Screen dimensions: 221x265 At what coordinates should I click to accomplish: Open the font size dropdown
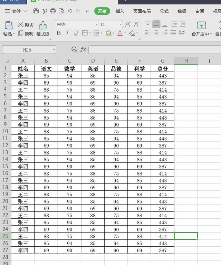coord(121,24)
